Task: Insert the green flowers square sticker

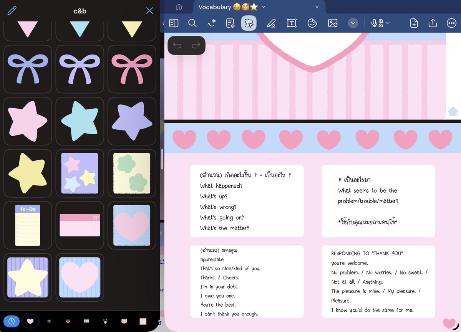Action: click(132, 173)
